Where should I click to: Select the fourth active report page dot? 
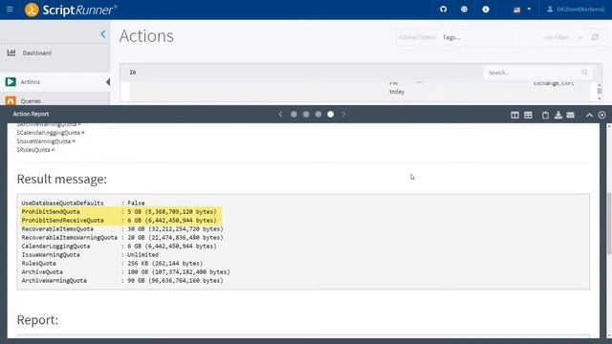coord(331,115)
